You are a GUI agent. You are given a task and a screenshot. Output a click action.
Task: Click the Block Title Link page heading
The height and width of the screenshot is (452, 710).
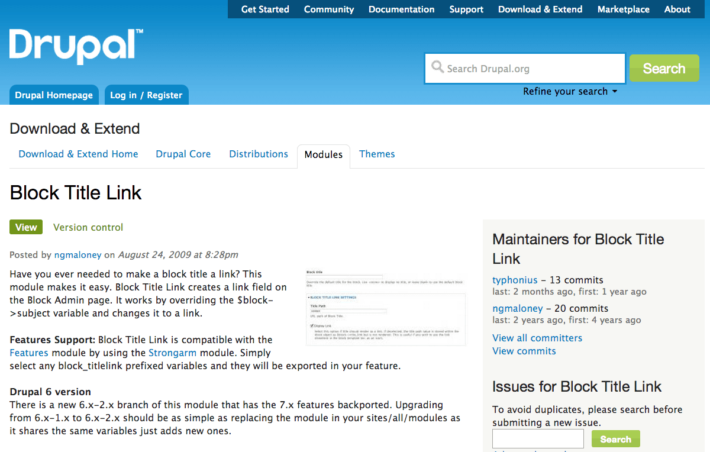(76, 192)
